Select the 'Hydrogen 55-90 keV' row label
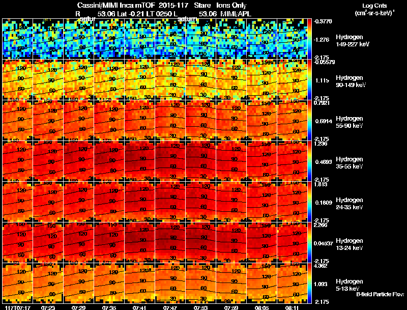The width and height of the screenshot is (407, 310). 350,122
